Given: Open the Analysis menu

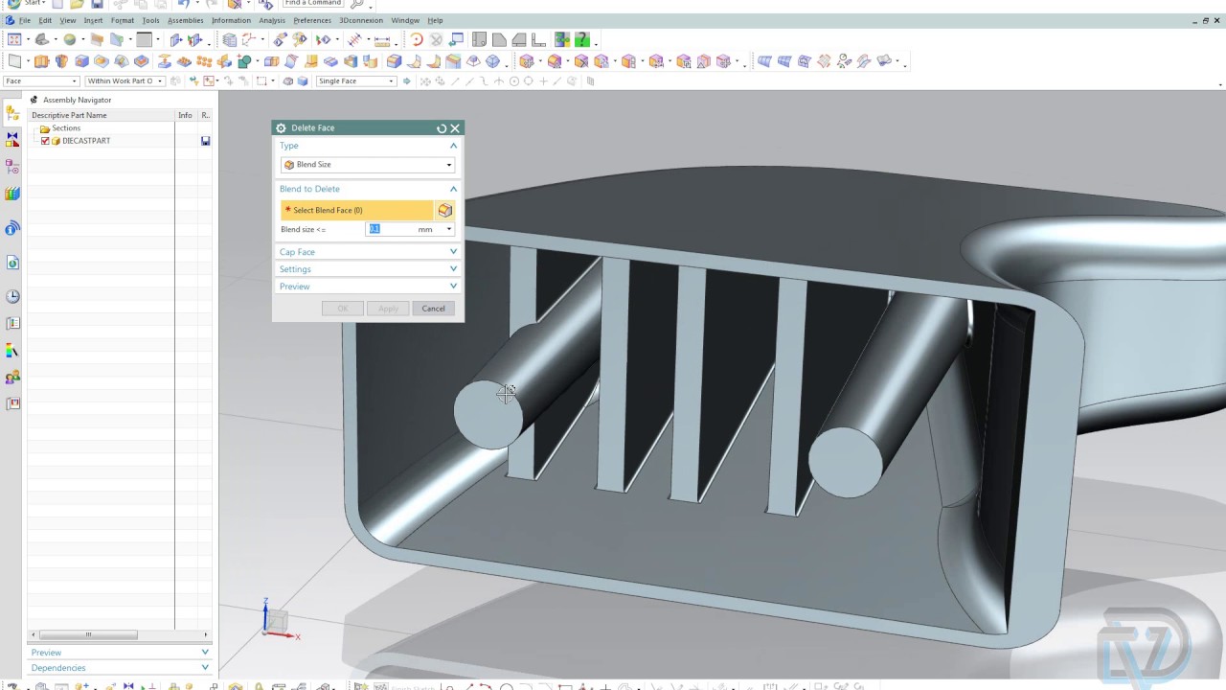Looking at the screenshot, I should tap(271, 20).
